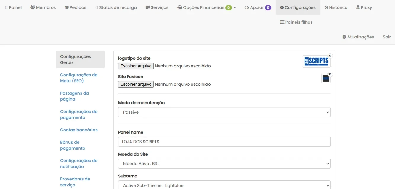Screen dimensions: 395x189
Task: Open Apoiar support messages
Action: pos(258,7)
